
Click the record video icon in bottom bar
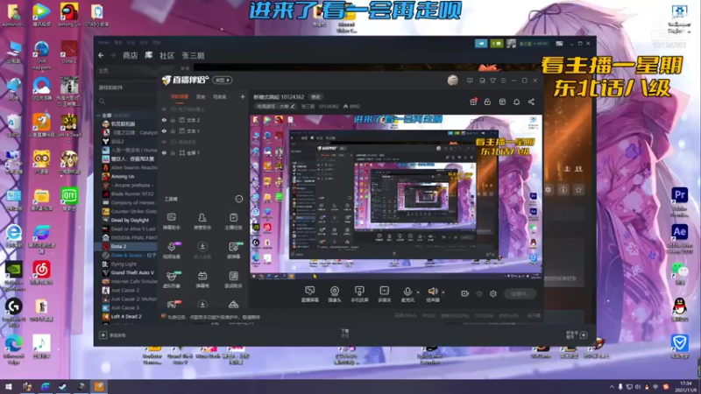pyautogui.click(x=464, y=293)
